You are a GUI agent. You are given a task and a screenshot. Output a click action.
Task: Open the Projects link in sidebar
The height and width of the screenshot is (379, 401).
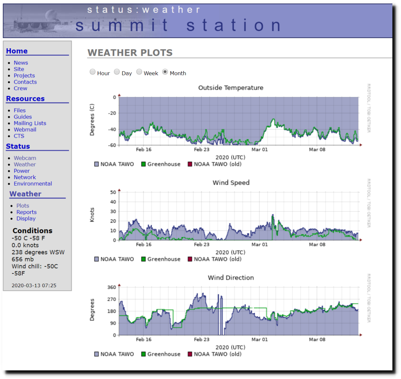[x=24, y=75]
